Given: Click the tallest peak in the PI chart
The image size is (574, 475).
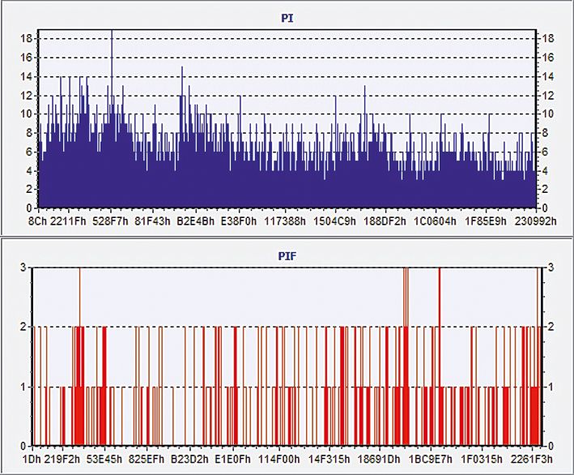Looking at the screenshot, I should pyautogui.click(x=112, y=32).
